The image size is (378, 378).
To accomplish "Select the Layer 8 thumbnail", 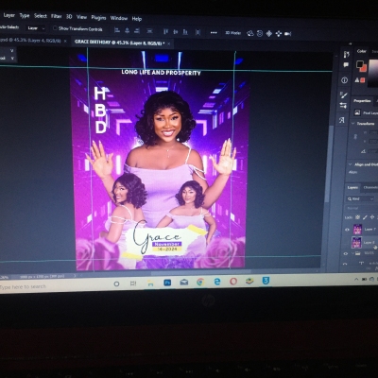I will 356,243.
